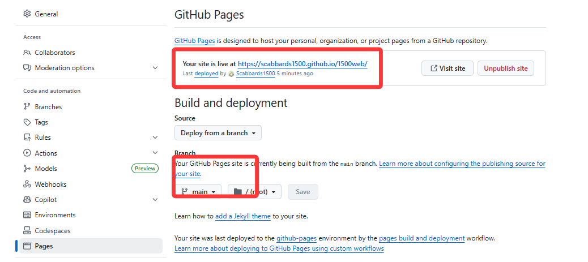Open the / (root) folder dropdown
Viewport: 588px width, 262px height.
pos(254,191)
